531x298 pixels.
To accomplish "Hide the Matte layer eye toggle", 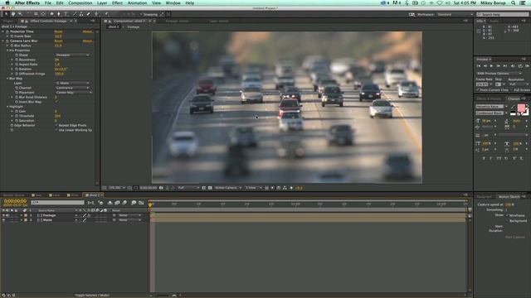I will pos(3,220).
